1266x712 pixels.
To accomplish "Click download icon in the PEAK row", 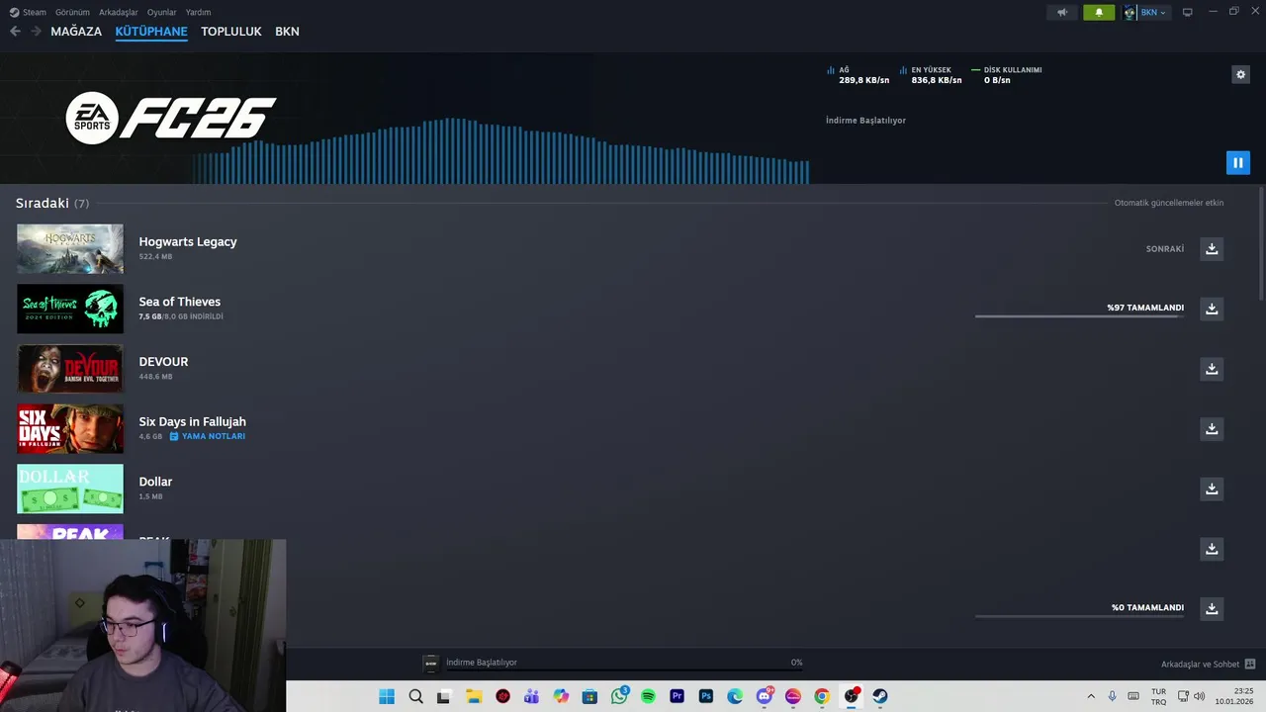I will click(1212, 549).
